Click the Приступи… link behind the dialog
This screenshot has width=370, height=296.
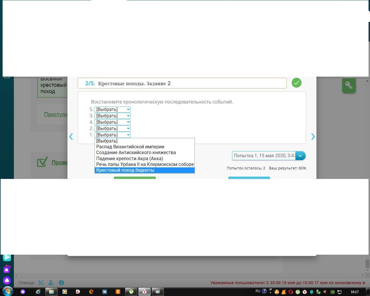(55, 114)
